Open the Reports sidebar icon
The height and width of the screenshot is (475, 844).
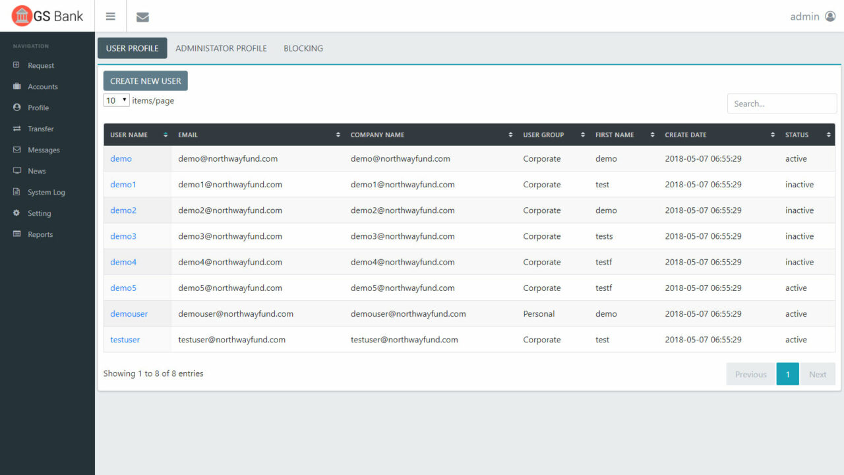pyautogui.click(x=16, y=234)
